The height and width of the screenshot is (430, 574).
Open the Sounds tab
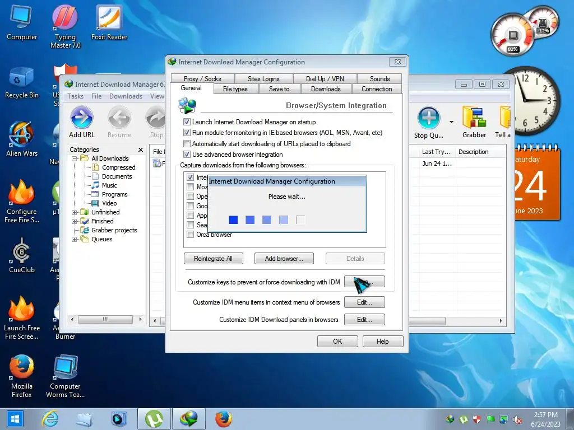[379, 78]
